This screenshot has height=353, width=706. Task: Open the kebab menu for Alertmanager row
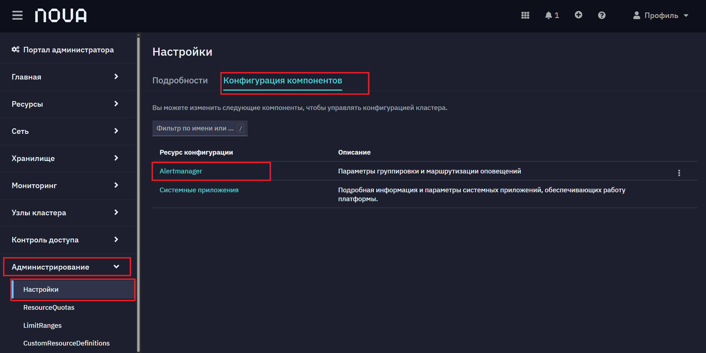(679, 173)
